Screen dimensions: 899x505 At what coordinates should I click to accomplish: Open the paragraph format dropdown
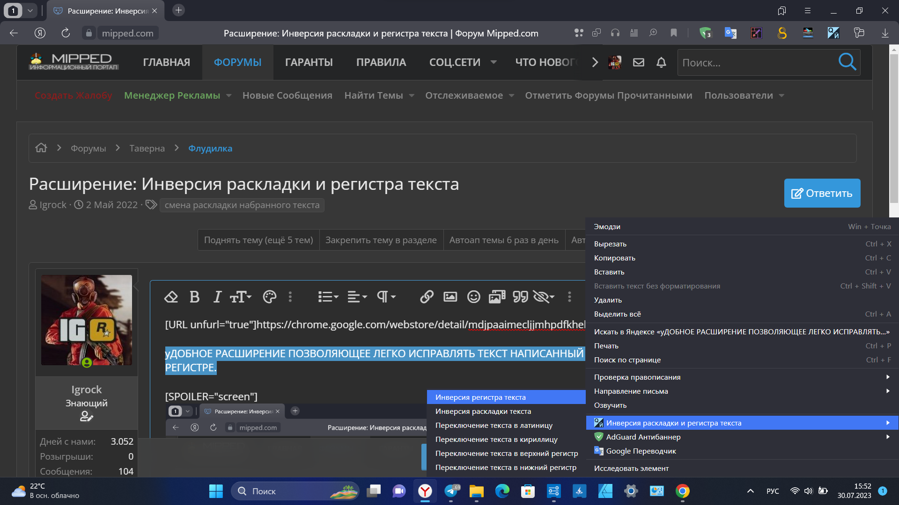coord(386,296)
